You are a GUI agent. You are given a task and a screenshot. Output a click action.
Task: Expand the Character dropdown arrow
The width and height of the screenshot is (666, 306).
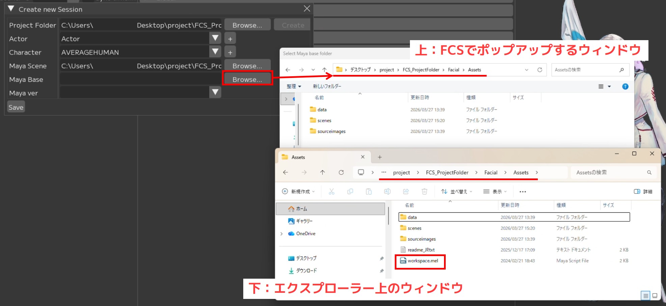(x=215, y=52)
